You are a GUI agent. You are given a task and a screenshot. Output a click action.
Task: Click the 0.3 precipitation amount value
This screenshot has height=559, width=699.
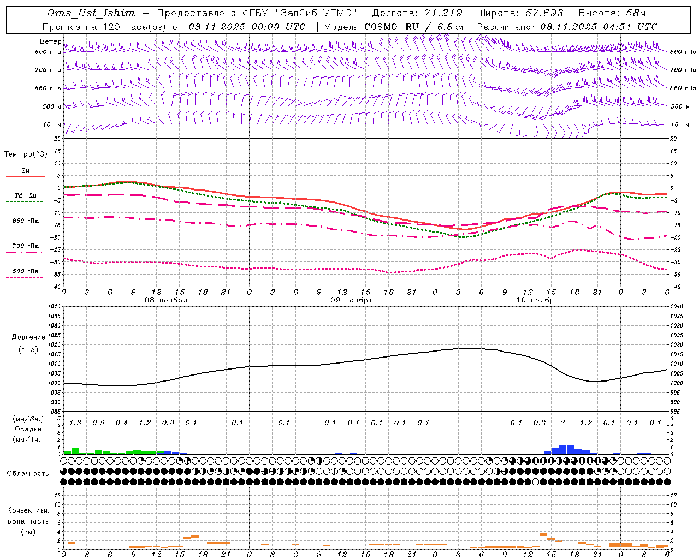(x=540, y=423)
